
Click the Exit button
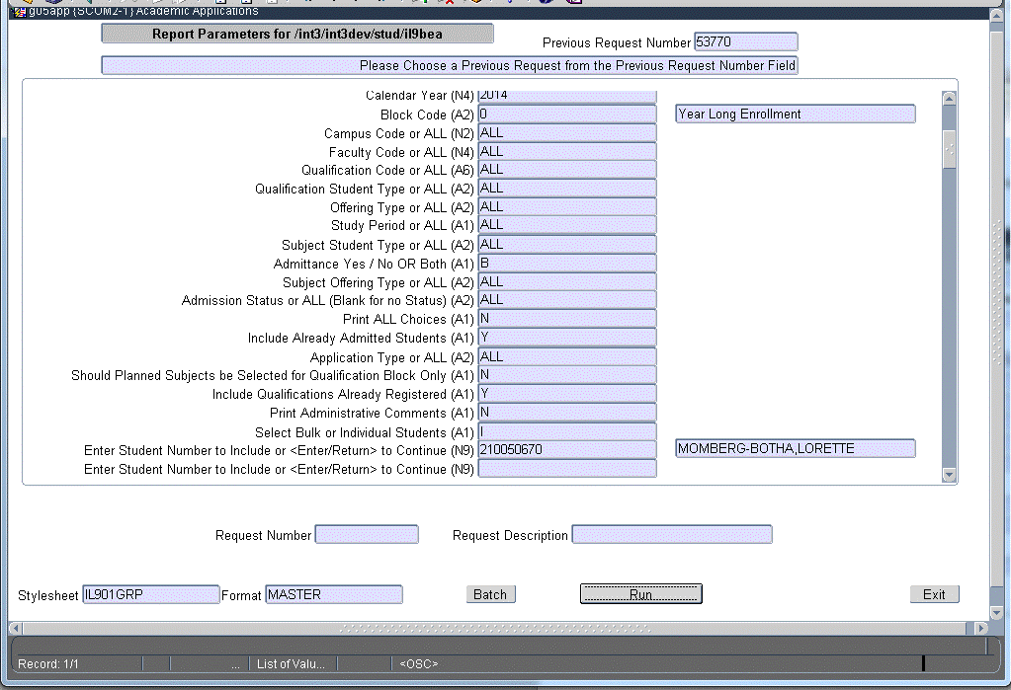coord(934,594)
